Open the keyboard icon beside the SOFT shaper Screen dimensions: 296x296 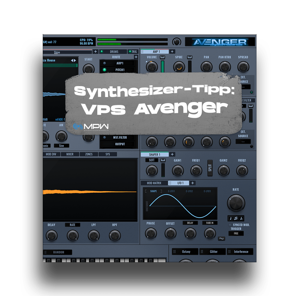(x=163, y=160)
